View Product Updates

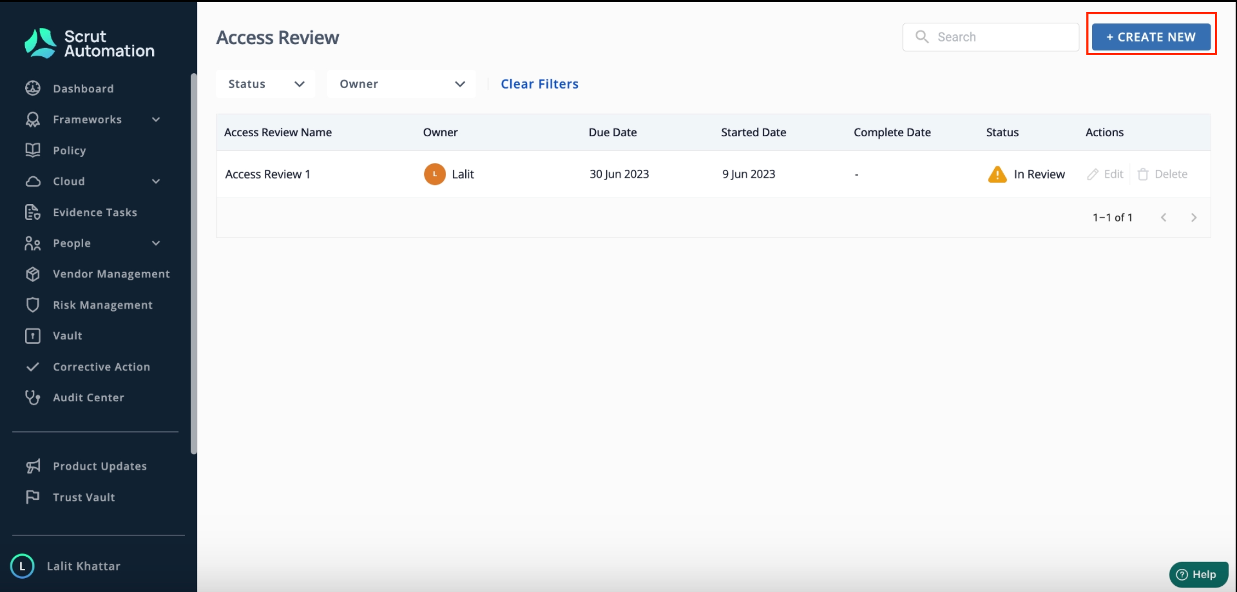pos(100,466)
